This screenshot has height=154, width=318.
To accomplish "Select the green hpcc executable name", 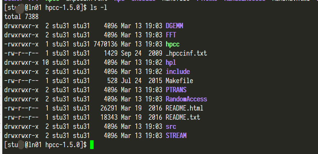I will click(173, 44).
